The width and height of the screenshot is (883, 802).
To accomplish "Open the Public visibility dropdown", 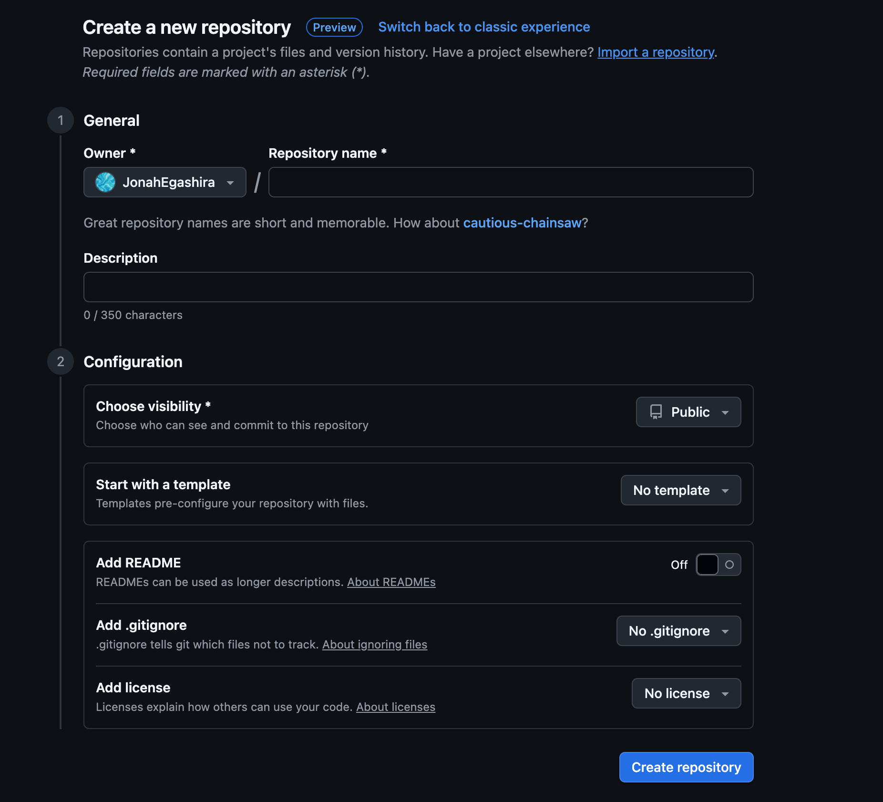I will click(688, 412).
